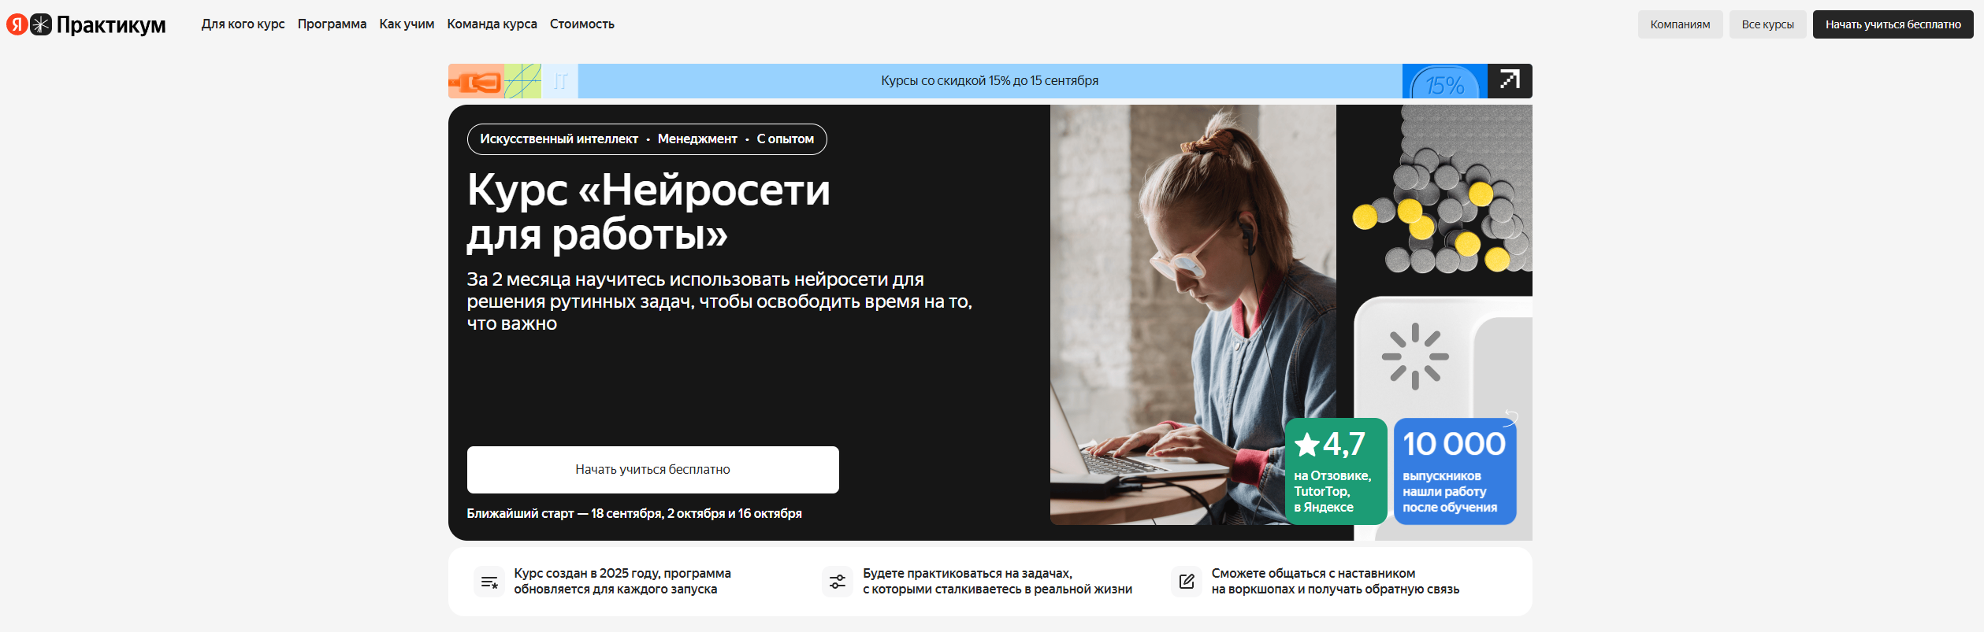Screen dimensions: 1984x632
Task: Click the list-star icon beside "Курс создан в 2025 году"
Action: (489, 582)
